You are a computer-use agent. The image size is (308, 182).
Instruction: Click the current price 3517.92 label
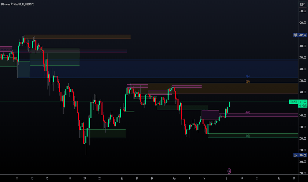[303, 102]
